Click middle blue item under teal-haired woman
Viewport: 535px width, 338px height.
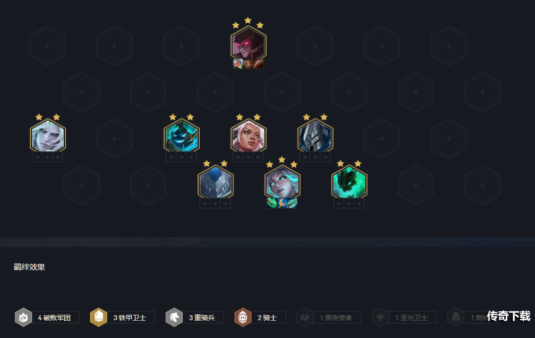[282, 203]
